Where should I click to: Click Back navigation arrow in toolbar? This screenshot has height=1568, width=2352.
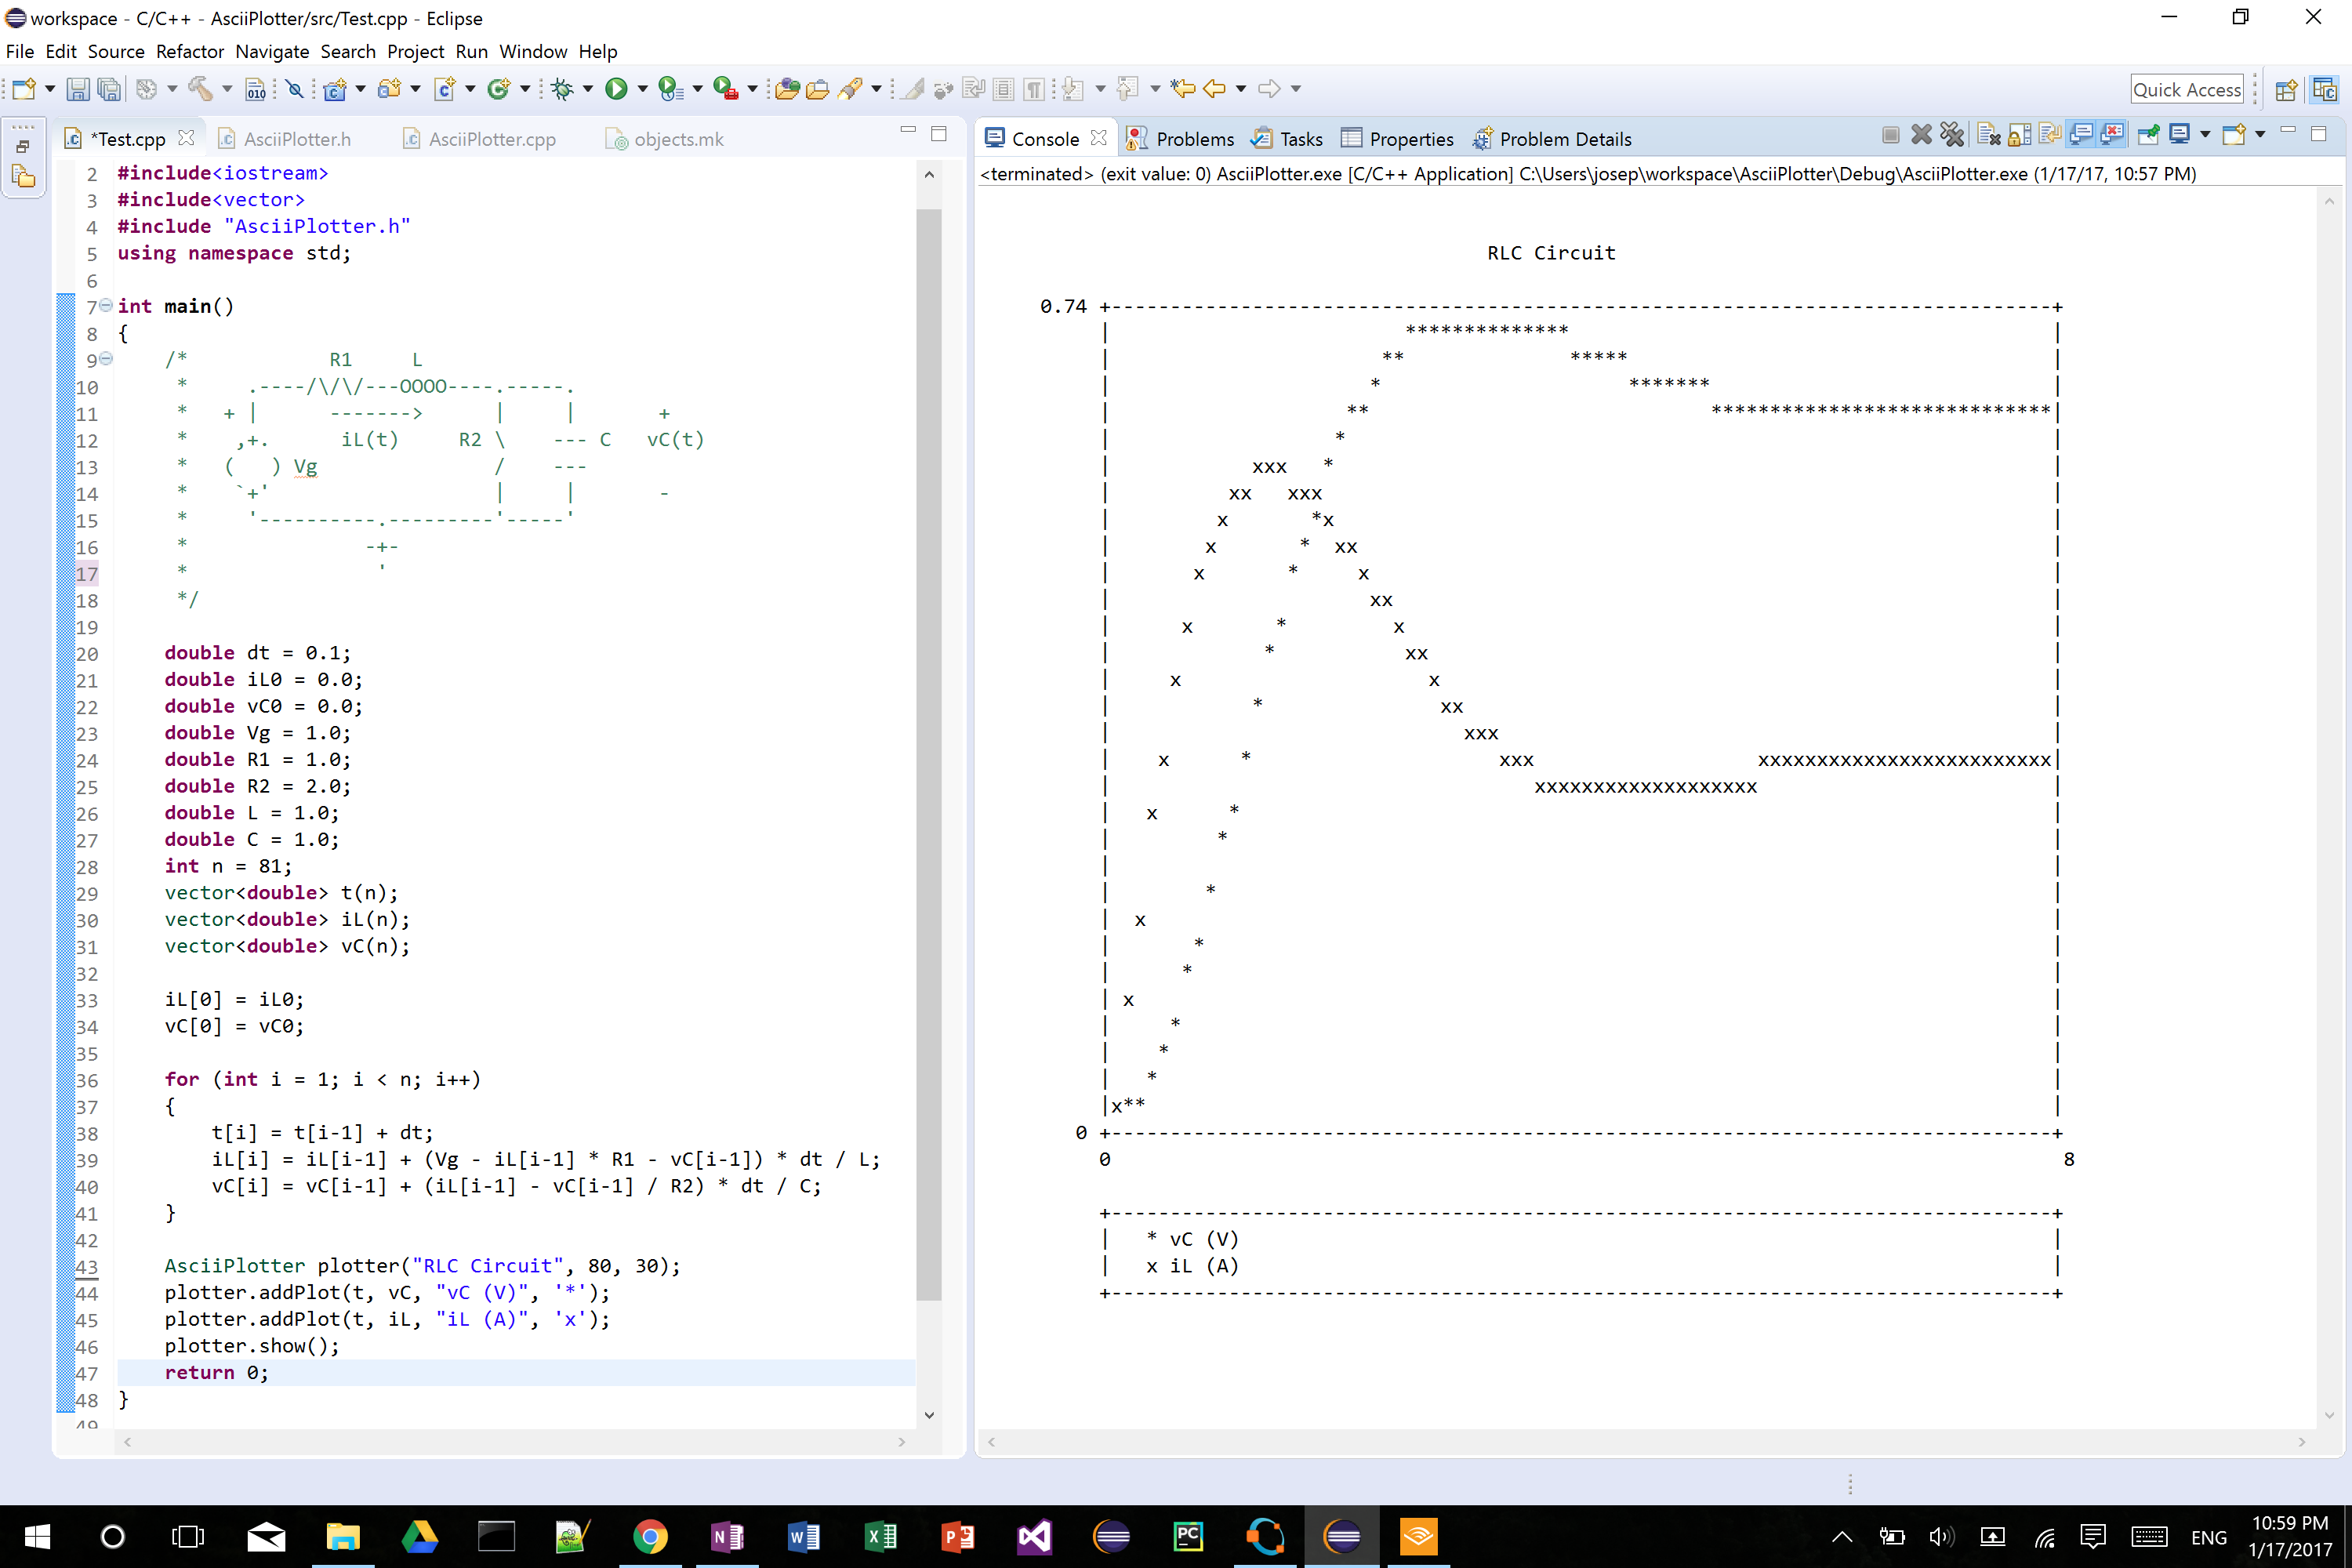(1214, 89)
